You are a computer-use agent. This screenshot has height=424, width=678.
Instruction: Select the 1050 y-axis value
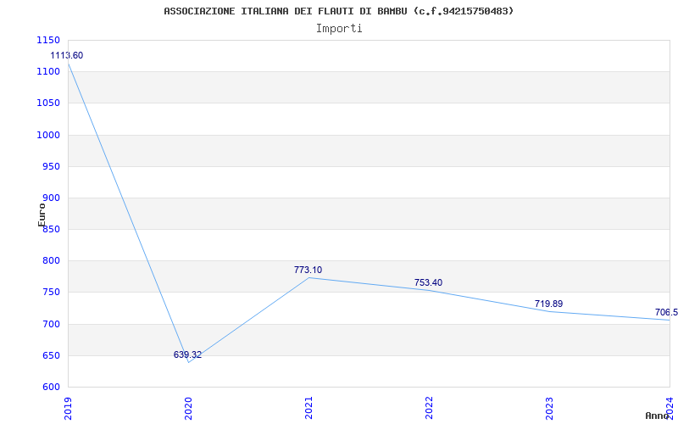coord(48,103)
